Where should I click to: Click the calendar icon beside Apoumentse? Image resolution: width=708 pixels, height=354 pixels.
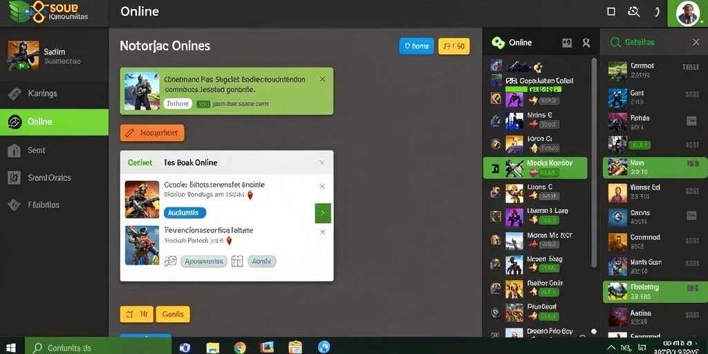[237, 261]
